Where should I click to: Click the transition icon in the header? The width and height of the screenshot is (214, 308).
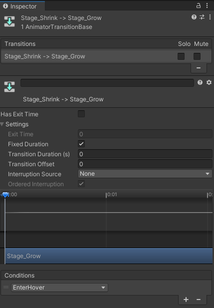[x=9, y=21]
